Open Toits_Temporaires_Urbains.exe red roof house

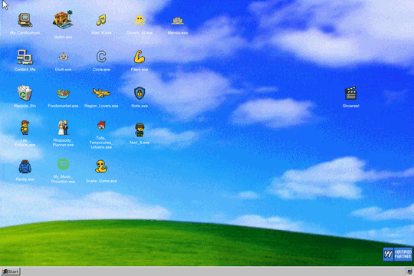101,125
